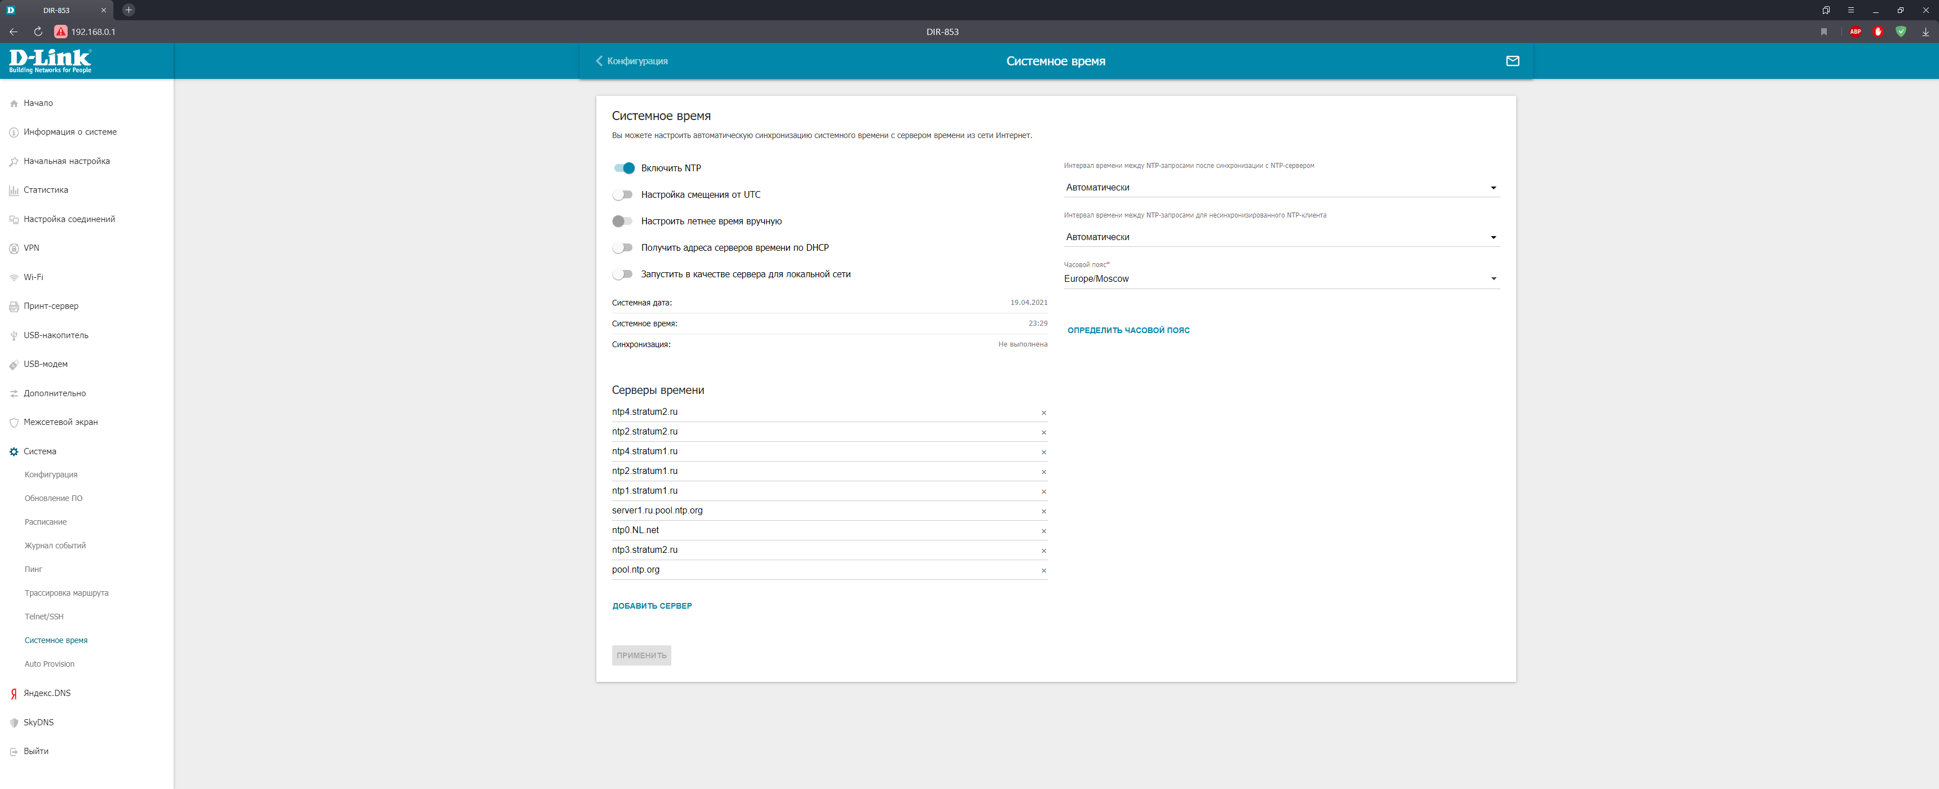The image size is (1939, 789).
Task: Open Журнал событий in the sidebar
Action: pos(55,546)
